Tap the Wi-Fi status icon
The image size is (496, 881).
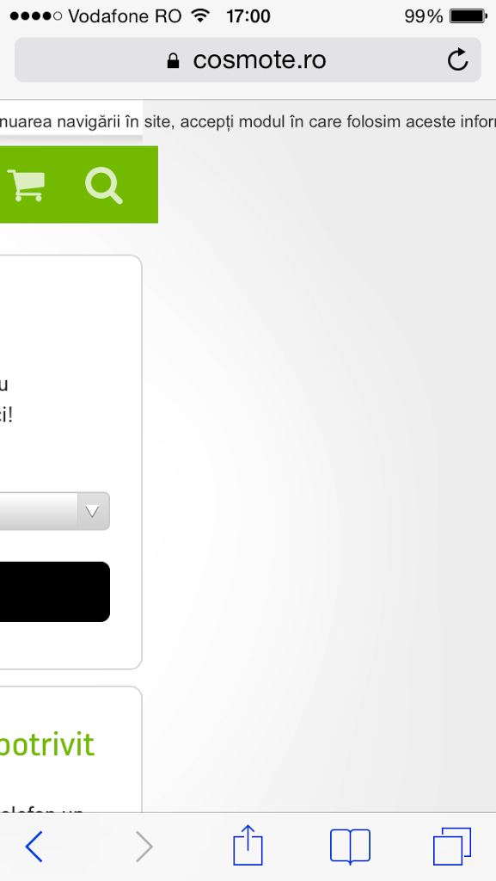pyautogui.click(x=199, y=15)
